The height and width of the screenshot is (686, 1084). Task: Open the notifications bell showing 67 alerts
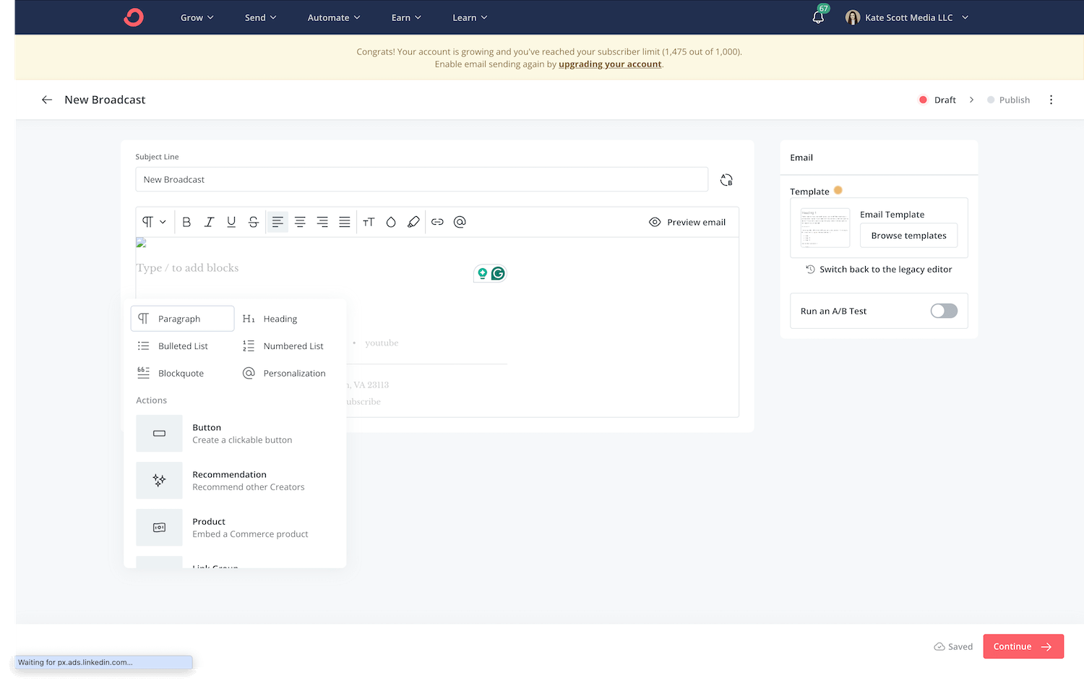coord(817,17)
